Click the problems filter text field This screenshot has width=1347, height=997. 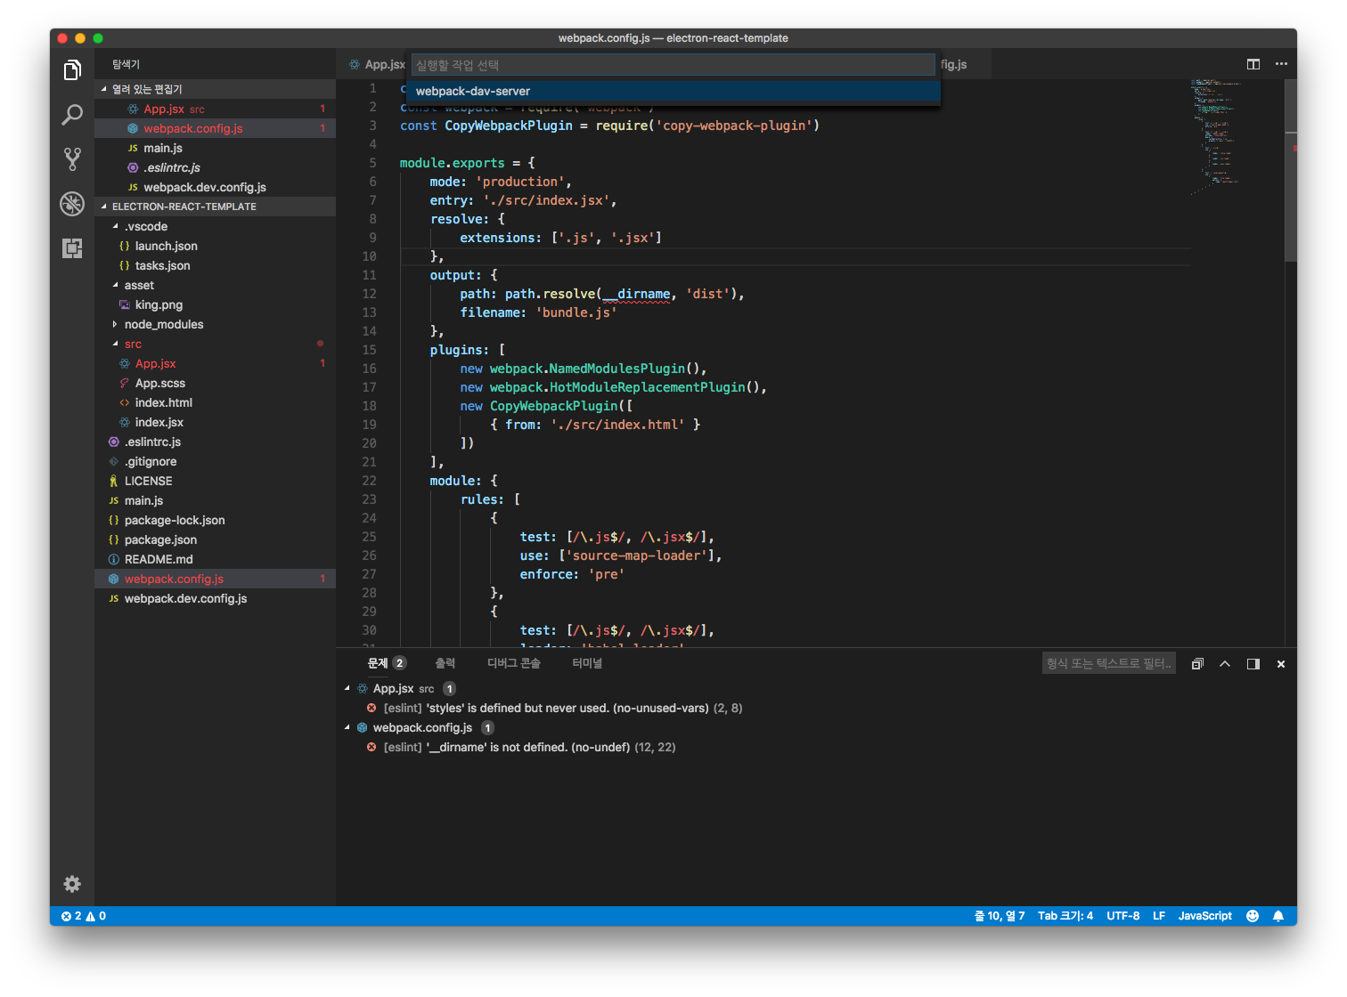click(1109, 664)
